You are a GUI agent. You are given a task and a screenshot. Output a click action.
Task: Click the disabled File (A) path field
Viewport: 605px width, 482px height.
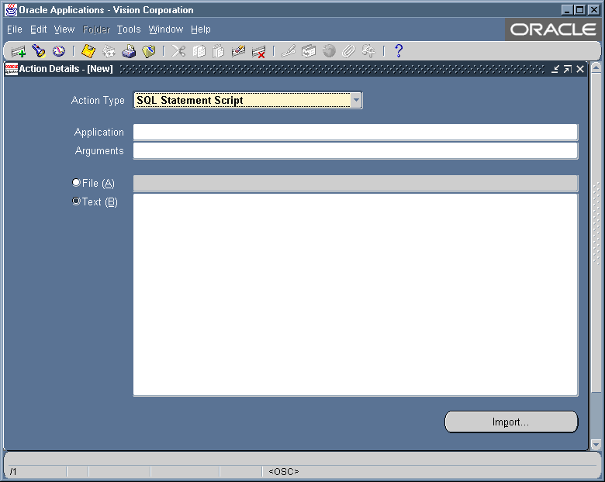click(355, 183)
